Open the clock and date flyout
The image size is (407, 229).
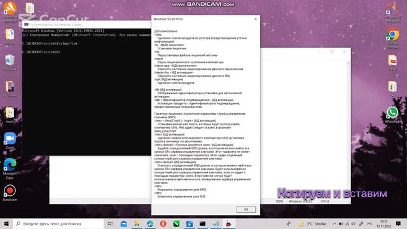pos(384,223)
